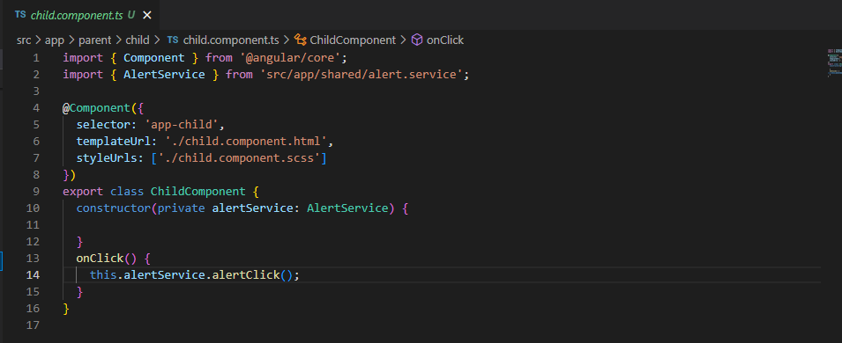Close the child.component.ts tab

(x=146, y=15)
